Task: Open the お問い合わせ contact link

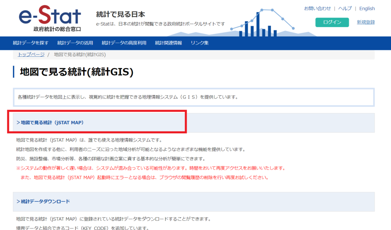Action: pos(317,8)
